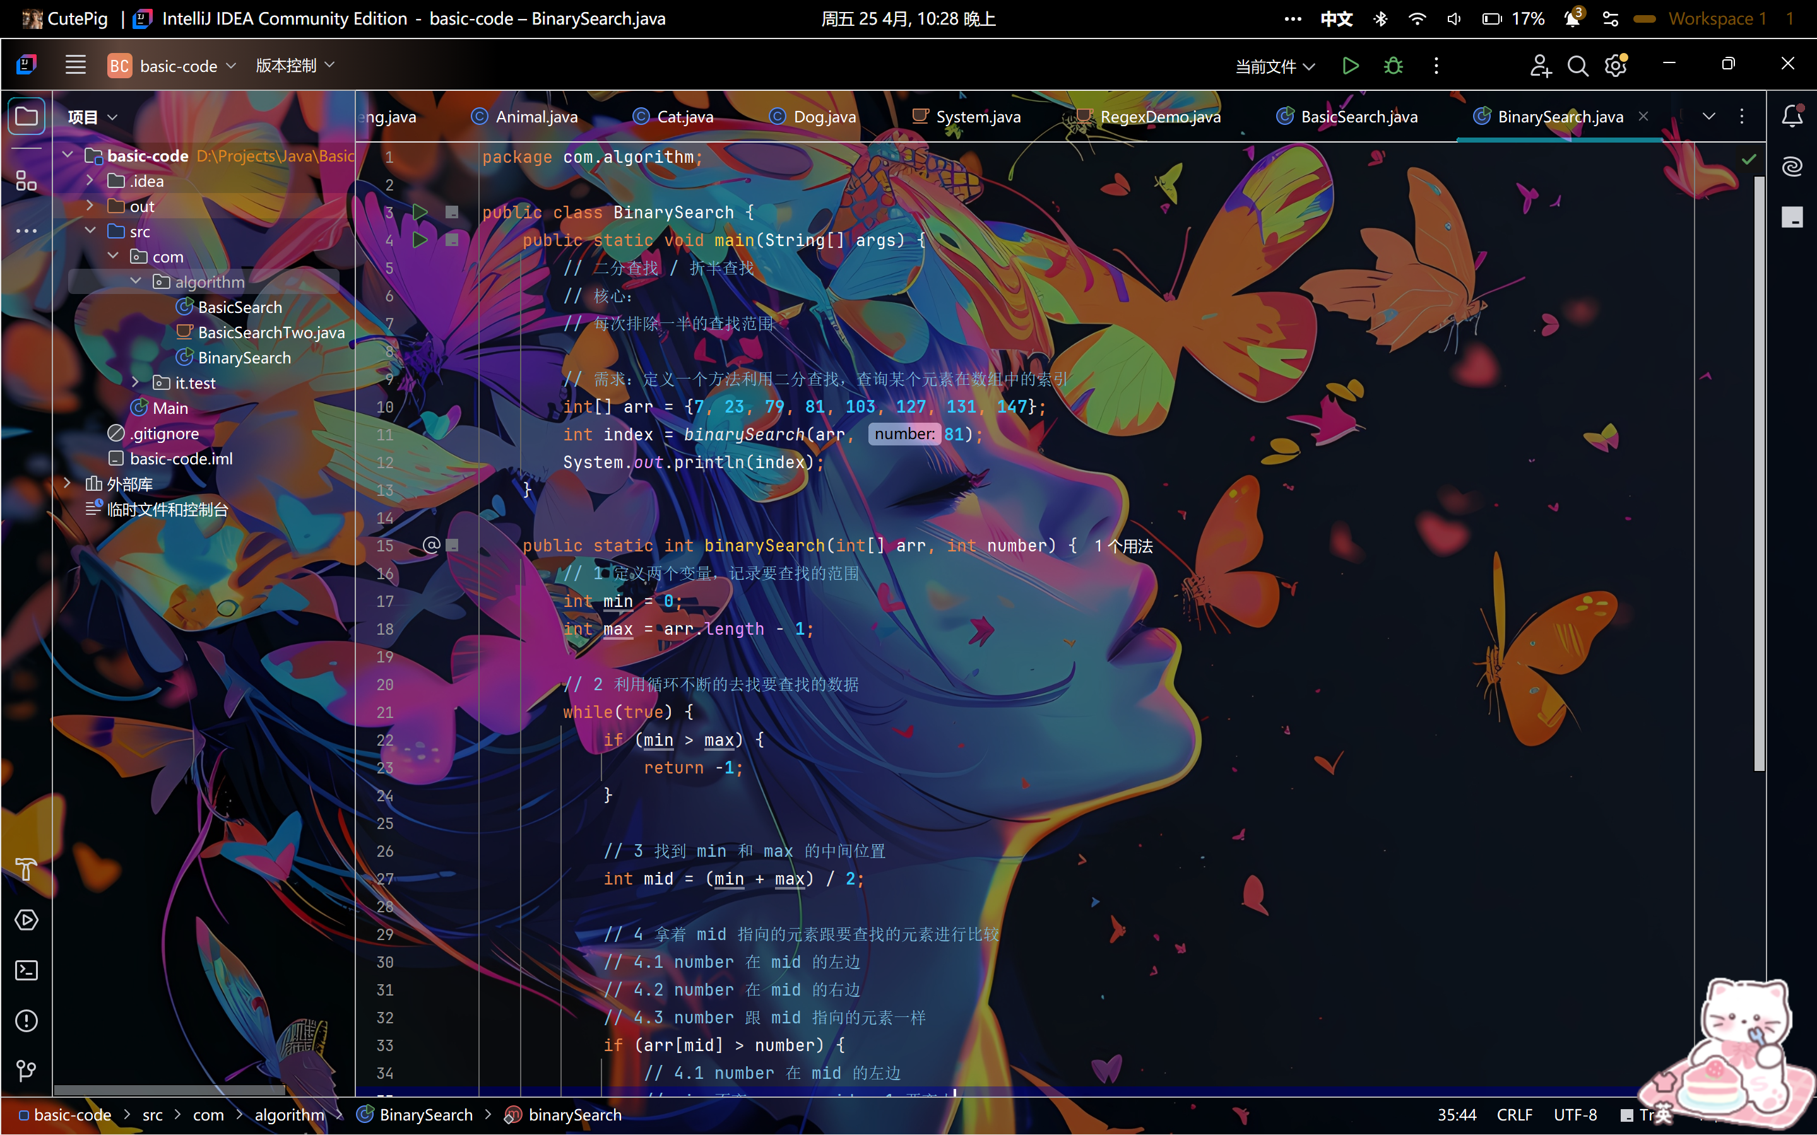
Task: Select Main class in project tree
Action: (159, 408)
